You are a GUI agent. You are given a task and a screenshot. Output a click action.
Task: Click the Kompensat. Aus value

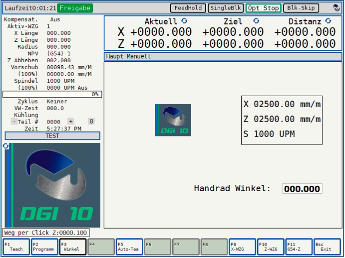pyautogui.click(x=55, y=19)
